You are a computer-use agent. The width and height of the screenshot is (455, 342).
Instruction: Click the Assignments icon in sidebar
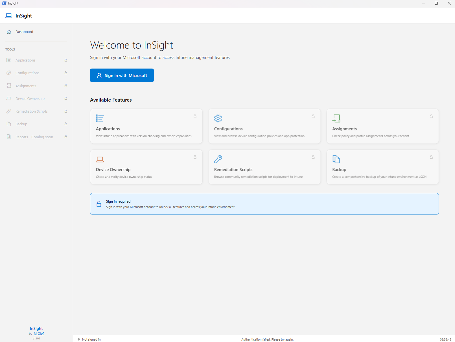coord(9,86)
